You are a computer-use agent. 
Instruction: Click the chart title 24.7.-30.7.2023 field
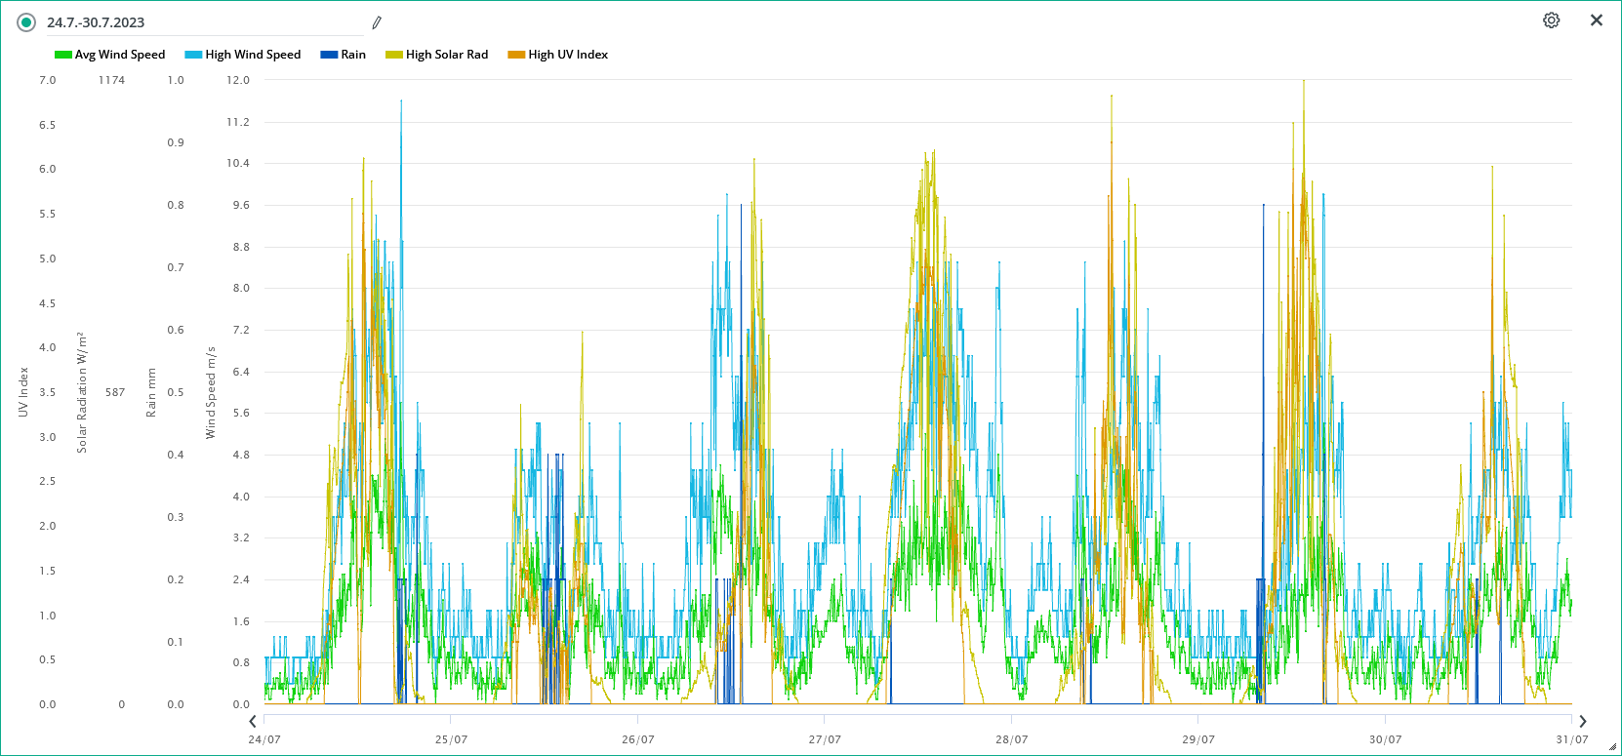click(195, 22)
